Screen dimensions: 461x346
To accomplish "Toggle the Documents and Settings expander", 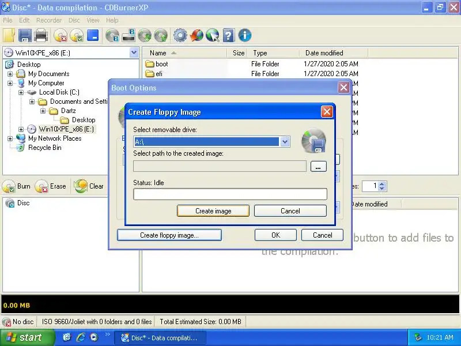I will click(x=32, y=102).
